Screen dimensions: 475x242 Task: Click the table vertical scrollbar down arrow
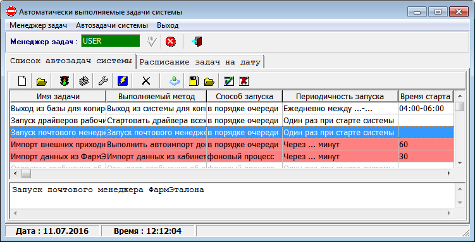(460, 163)
